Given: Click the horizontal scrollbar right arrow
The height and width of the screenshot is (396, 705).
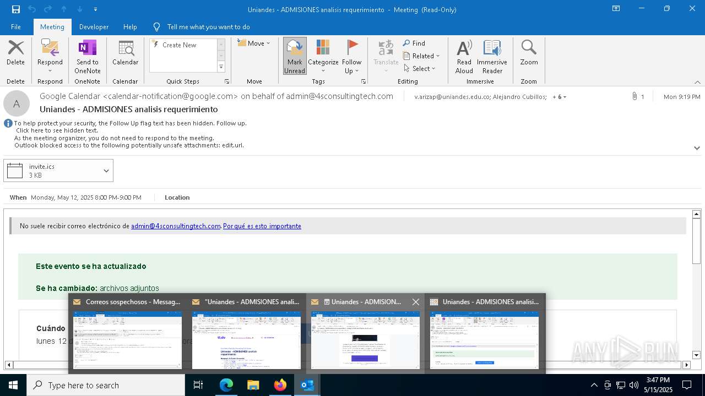Looking at the screenshot, I should (686, 365).
